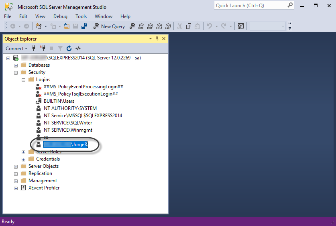Click the Stop icon in Object Explorer

click(51, 48)
